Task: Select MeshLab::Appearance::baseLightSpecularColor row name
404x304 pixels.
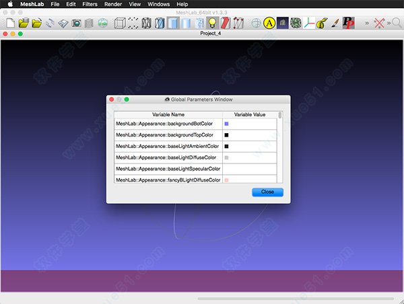Action: point(168,169)
